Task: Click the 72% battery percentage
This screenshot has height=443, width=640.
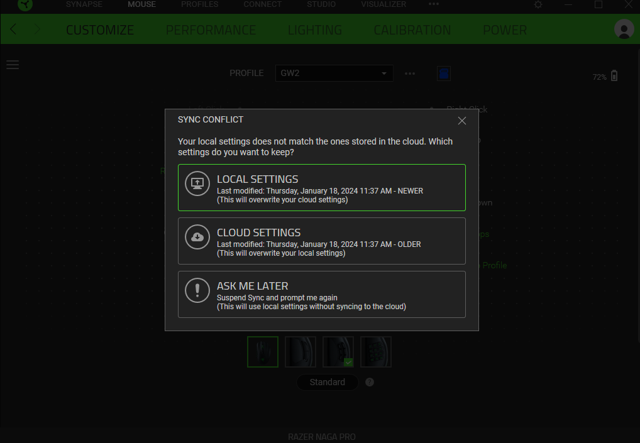Action: (599, 77)
